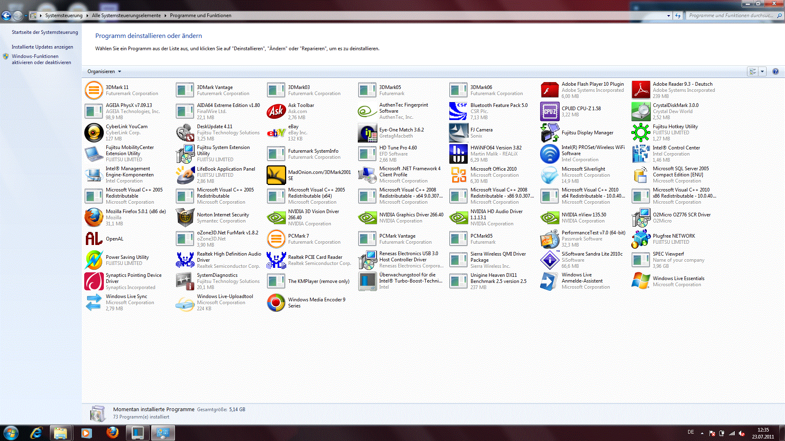The width and height of the screenshot is (785, 441).
Task: Go to Alle Systemsteuerungselemente breadcrumb
Action: point(126,16)
